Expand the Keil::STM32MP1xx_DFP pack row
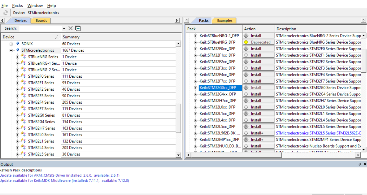The image size is (367, 195). (195, 140)
